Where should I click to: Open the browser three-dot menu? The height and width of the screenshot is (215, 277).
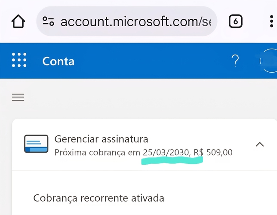pyautogui.click(x=271, y=21)
